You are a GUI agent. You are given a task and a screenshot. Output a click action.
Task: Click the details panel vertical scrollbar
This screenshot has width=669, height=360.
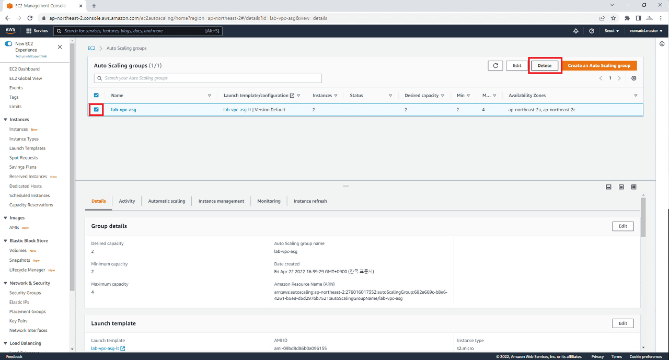coord(643,217)
